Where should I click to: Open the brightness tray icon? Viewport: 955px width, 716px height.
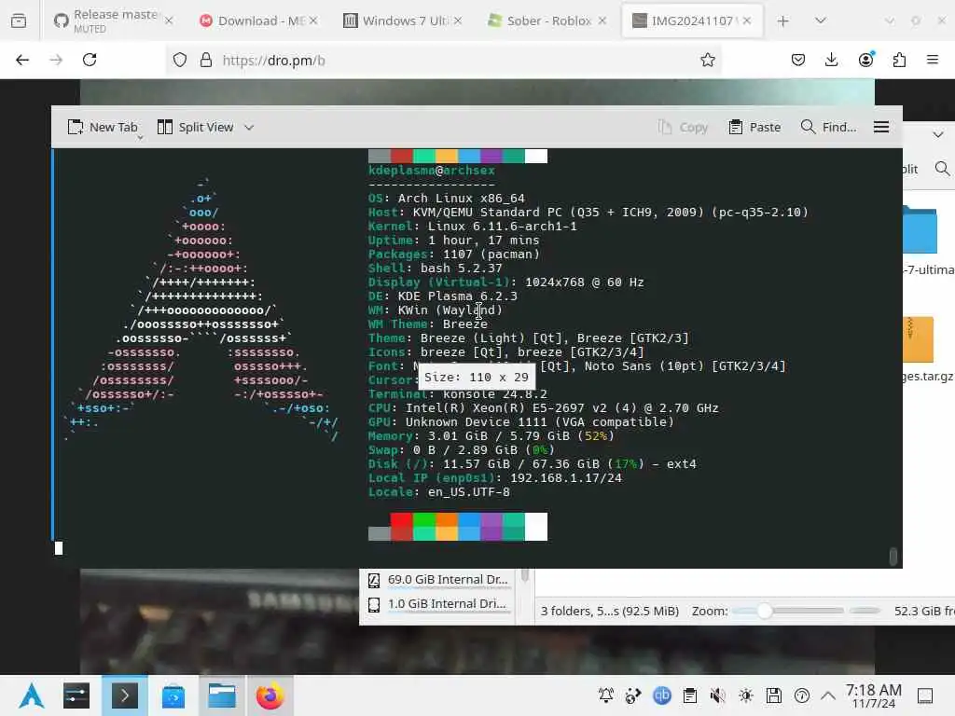point(746,695)
